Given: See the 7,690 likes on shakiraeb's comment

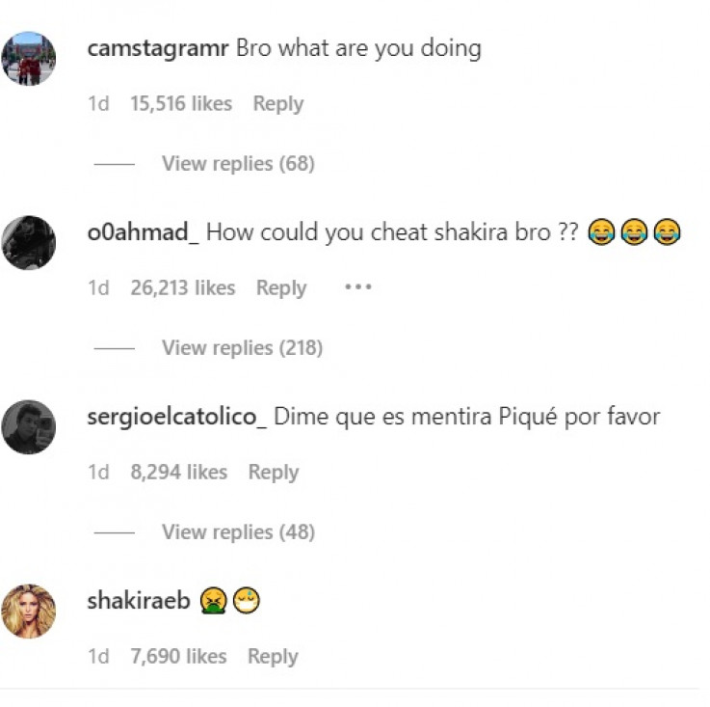Looking at the screenshot, I should pos(178,656).
